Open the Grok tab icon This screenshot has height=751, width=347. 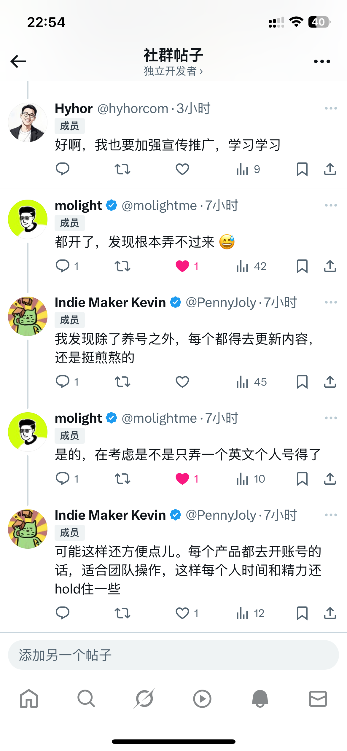[x=144, y=699]
